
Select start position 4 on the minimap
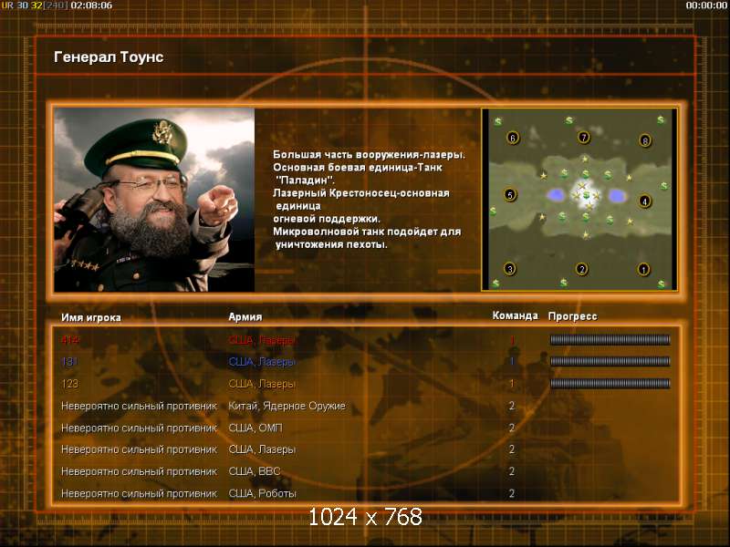(645, 201)
